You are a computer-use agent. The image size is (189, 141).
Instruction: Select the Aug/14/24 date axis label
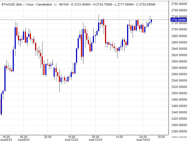point(143,140)
